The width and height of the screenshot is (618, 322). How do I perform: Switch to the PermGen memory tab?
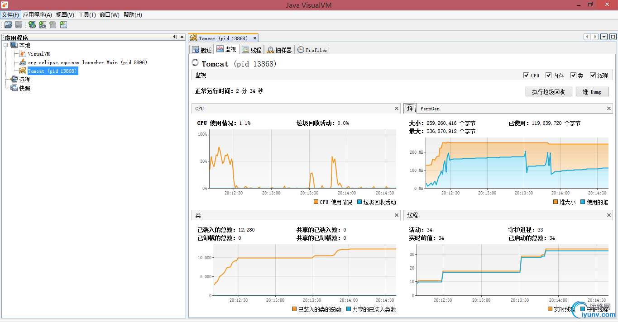(x=430, y=109)
